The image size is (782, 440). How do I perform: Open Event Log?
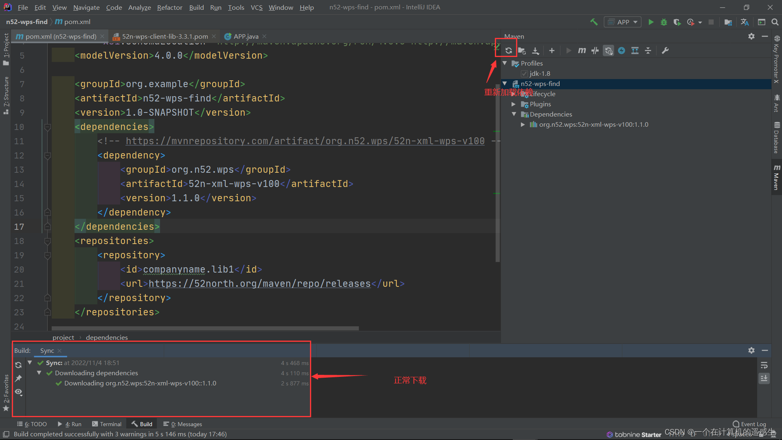tap(749, 424)
